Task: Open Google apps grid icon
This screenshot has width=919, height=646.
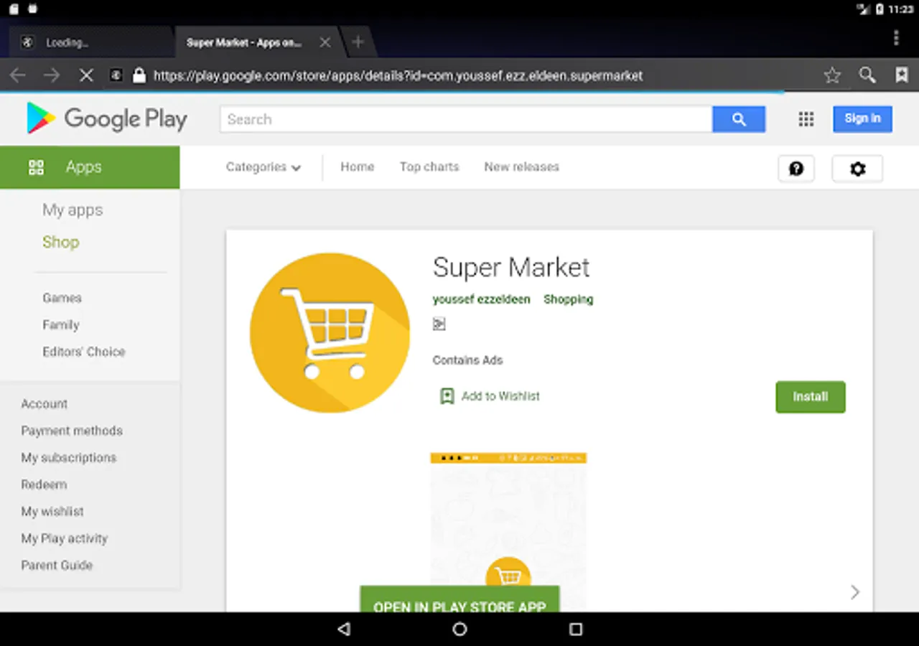Action: pos(806,119)
